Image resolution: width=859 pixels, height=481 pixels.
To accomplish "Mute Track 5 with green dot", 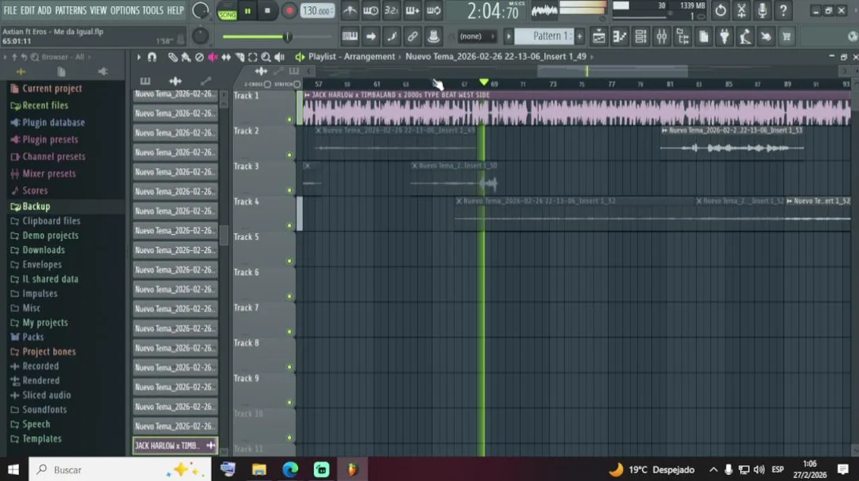I will tap(290, 261).
